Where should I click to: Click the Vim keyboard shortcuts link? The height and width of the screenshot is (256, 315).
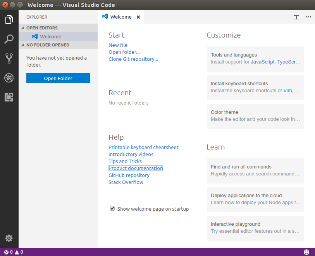pyautogui.click(x=287, y=91)
